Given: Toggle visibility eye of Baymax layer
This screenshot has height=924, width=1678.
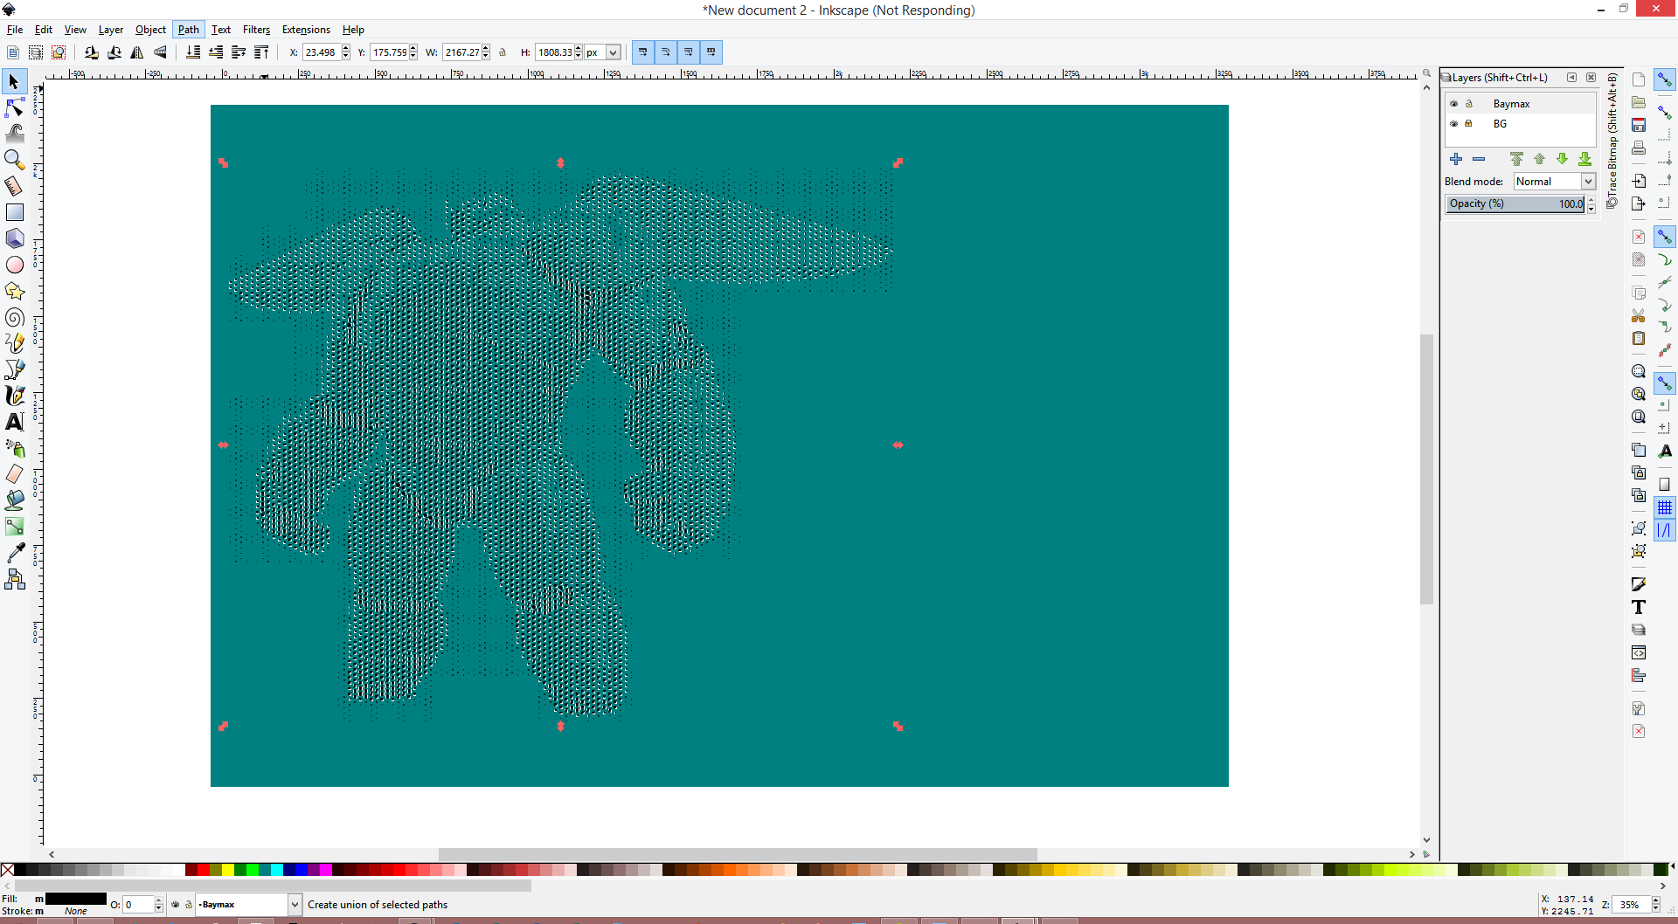Looking at the screenshot, I should click(1454, 104).
